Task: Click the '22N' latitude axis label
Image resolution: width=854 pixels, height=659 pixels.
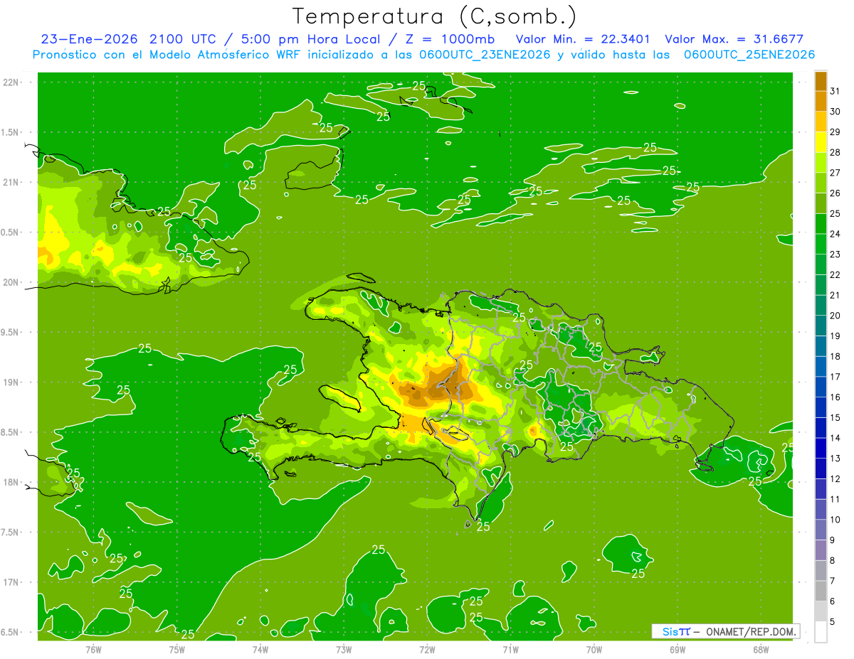Action: click(11, 82)
